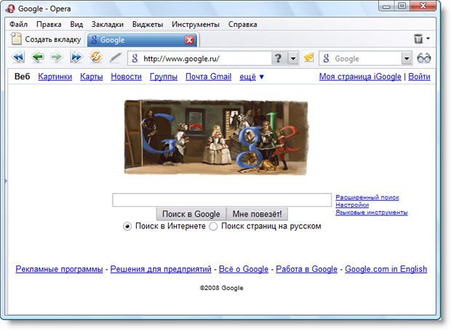Click the Создать вкладку button

point(46,39)
